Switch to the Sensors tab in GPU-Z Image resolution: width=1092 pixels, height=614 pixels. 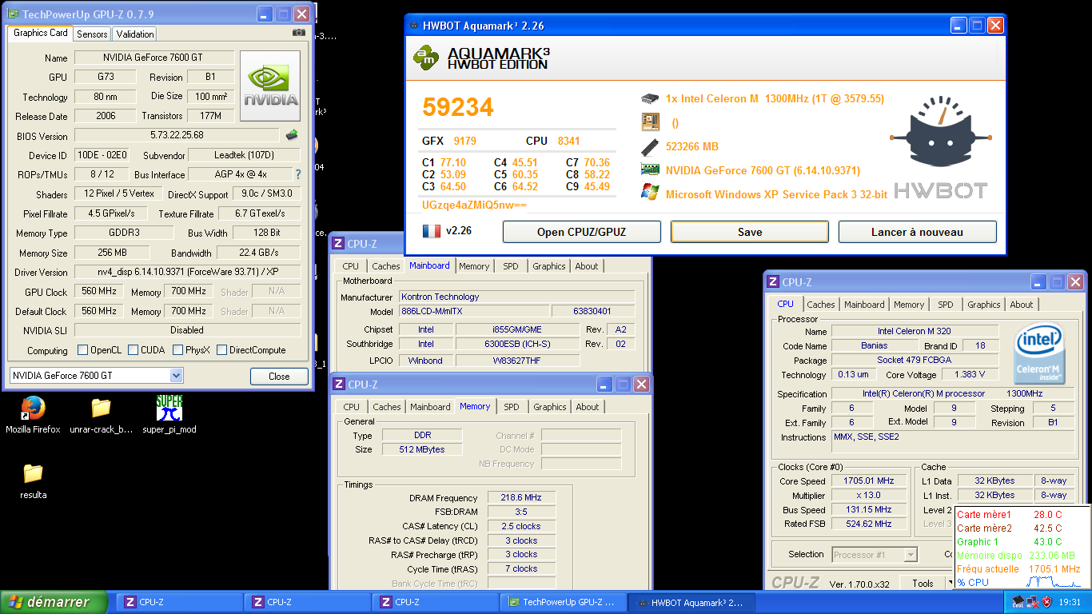tap(92, 34)
